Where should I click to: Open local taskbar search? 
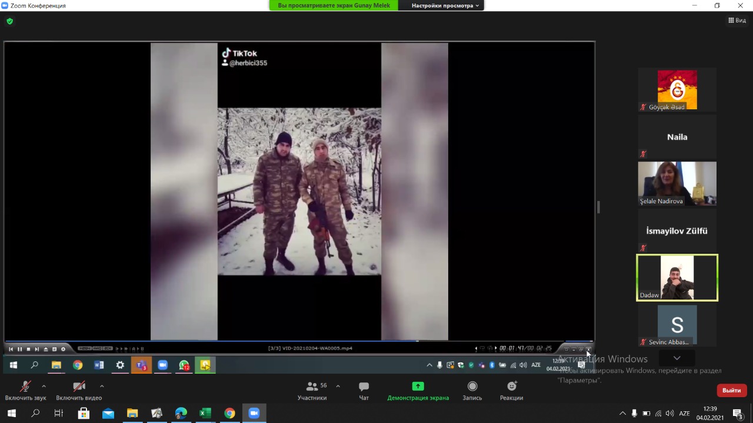35,413
